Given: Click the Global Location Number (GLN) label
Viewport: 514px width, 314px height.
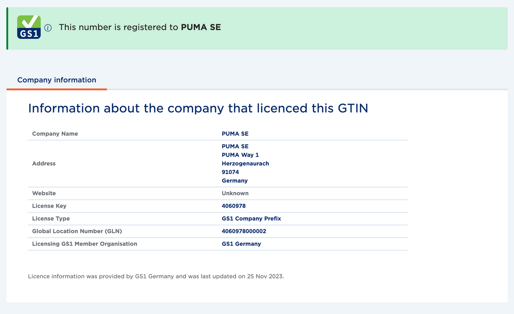Looking at the screenshot, I should coord(77,231).
